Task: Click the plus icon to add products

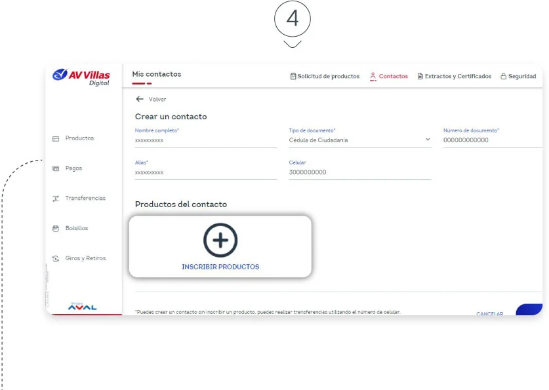Action: pyautogui.click(x=220, y=240)
